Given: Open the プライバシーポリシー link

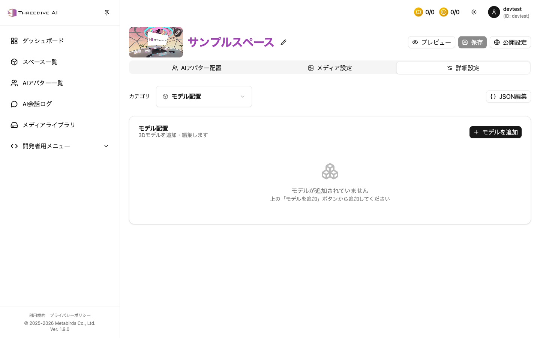Looking at the screenshot, I should click(x=70, y=315).
